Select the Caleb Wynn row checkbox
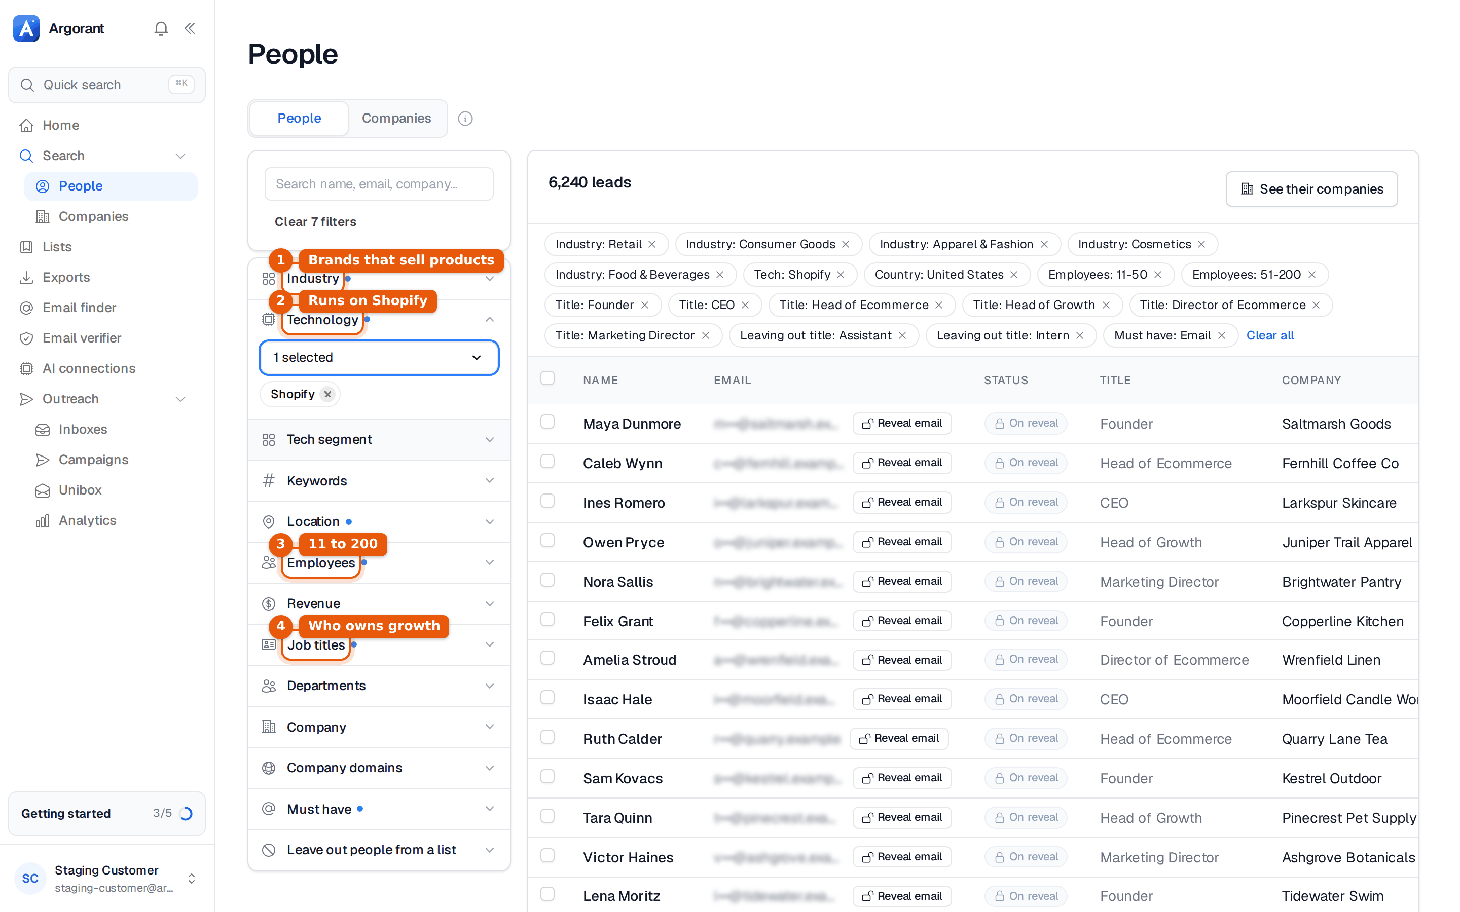Viewport: 1460px width, 912px height. click(x=547, y=462)
